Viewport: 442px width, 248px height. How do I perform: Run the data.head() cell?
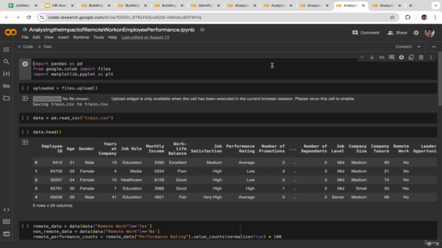point(25,132)
